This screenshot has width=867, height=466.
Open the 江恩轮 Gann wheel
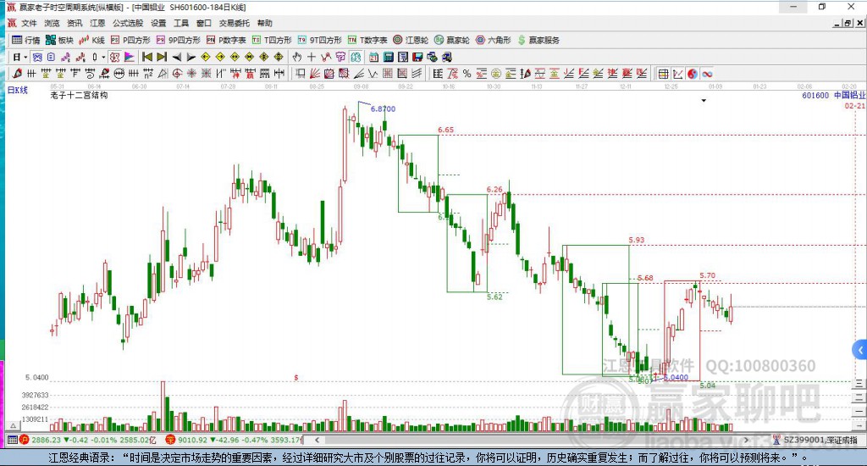[411, 40]
